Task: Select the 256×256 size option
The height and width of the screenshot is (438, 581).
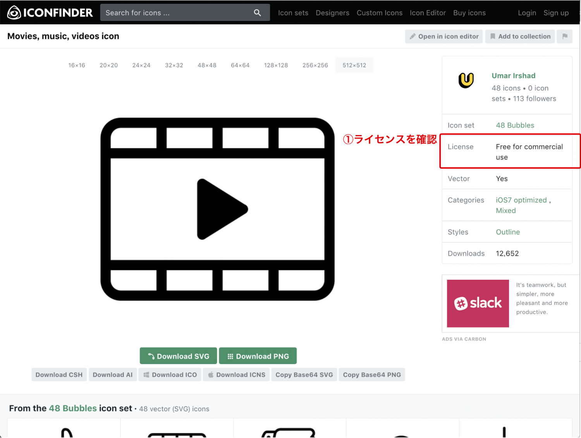Action: [315, 65]
